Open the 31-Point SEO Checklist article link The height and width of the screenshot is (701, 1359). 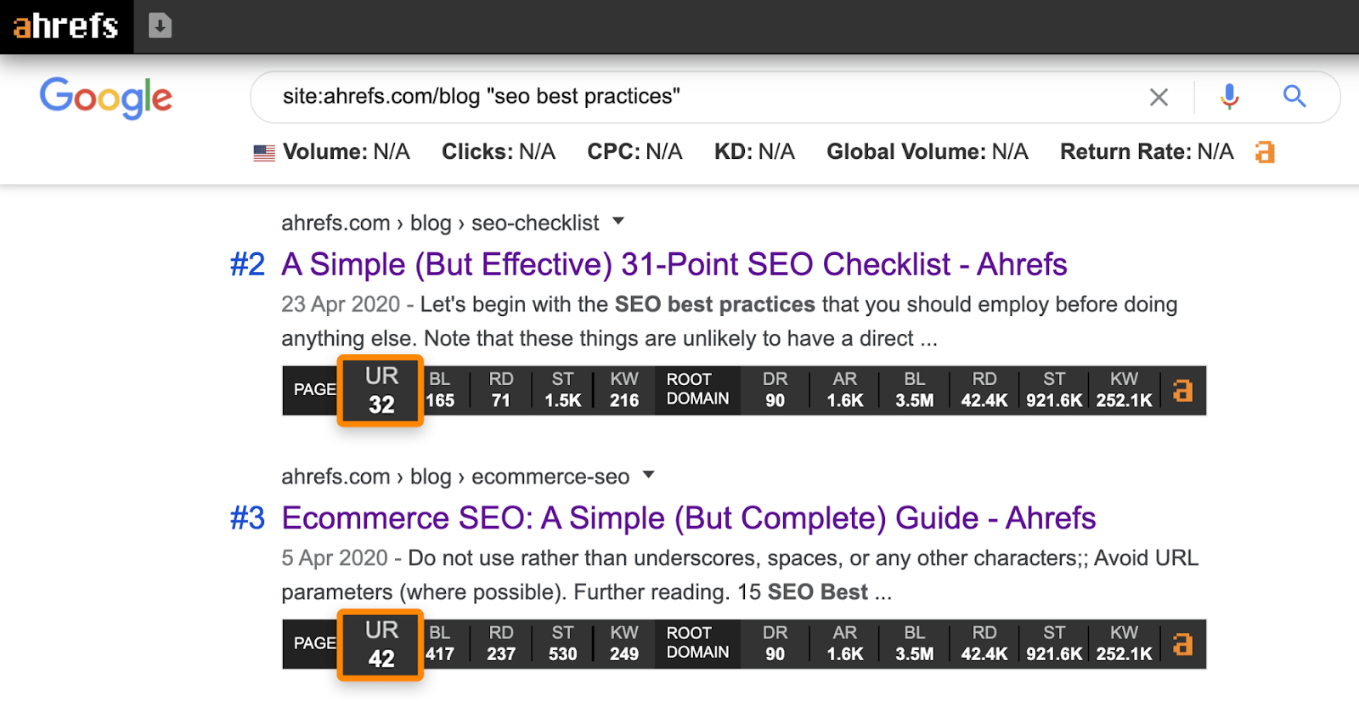(674, 263)
